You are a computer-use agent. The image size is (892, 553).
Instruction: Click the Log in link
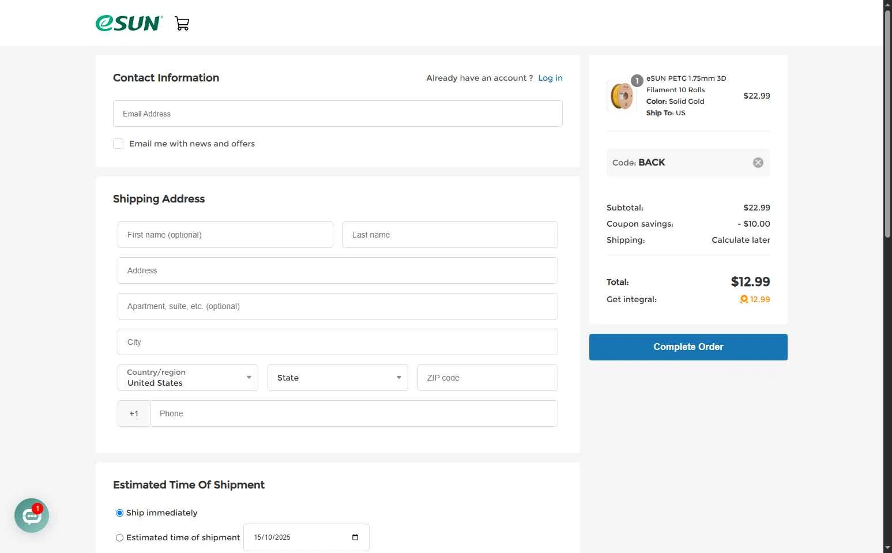[550, 78]
